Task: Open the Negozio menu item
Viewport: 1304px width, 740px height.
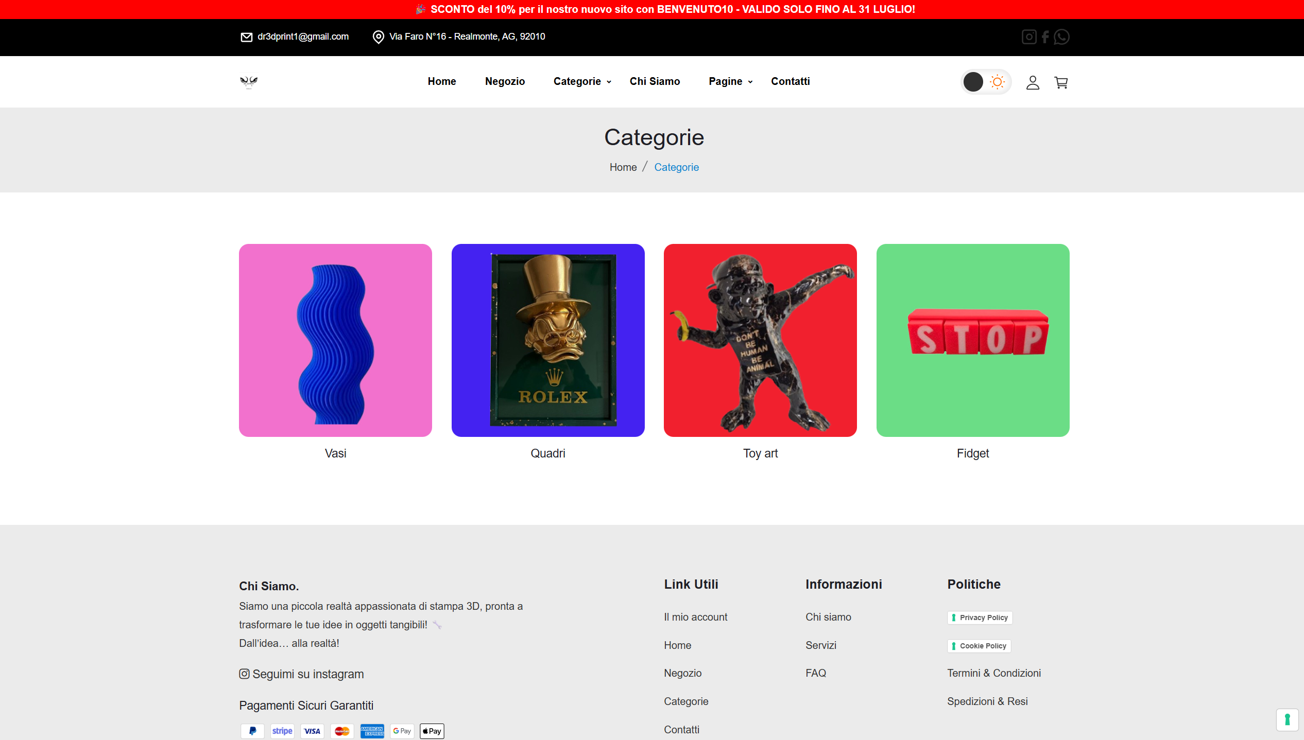Action: pyautogui.click(x=505, y=81)
